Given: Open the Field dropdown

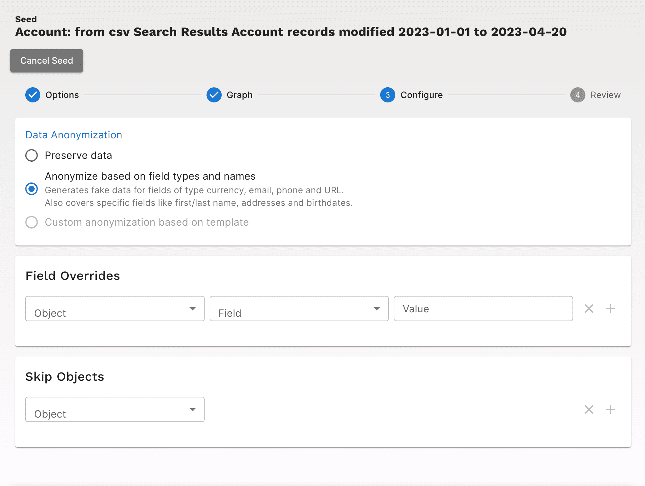Looking at the screenshot, I should 299,309.
